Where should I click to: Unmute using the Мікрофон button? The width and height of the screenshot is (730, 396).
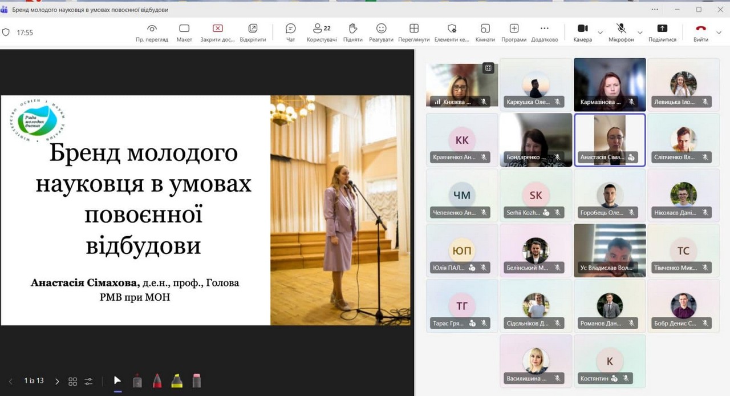click(621, 32)
